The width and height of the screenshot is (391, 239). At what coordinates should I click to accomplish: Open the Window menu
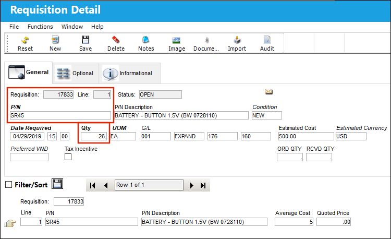pos(72,27)
